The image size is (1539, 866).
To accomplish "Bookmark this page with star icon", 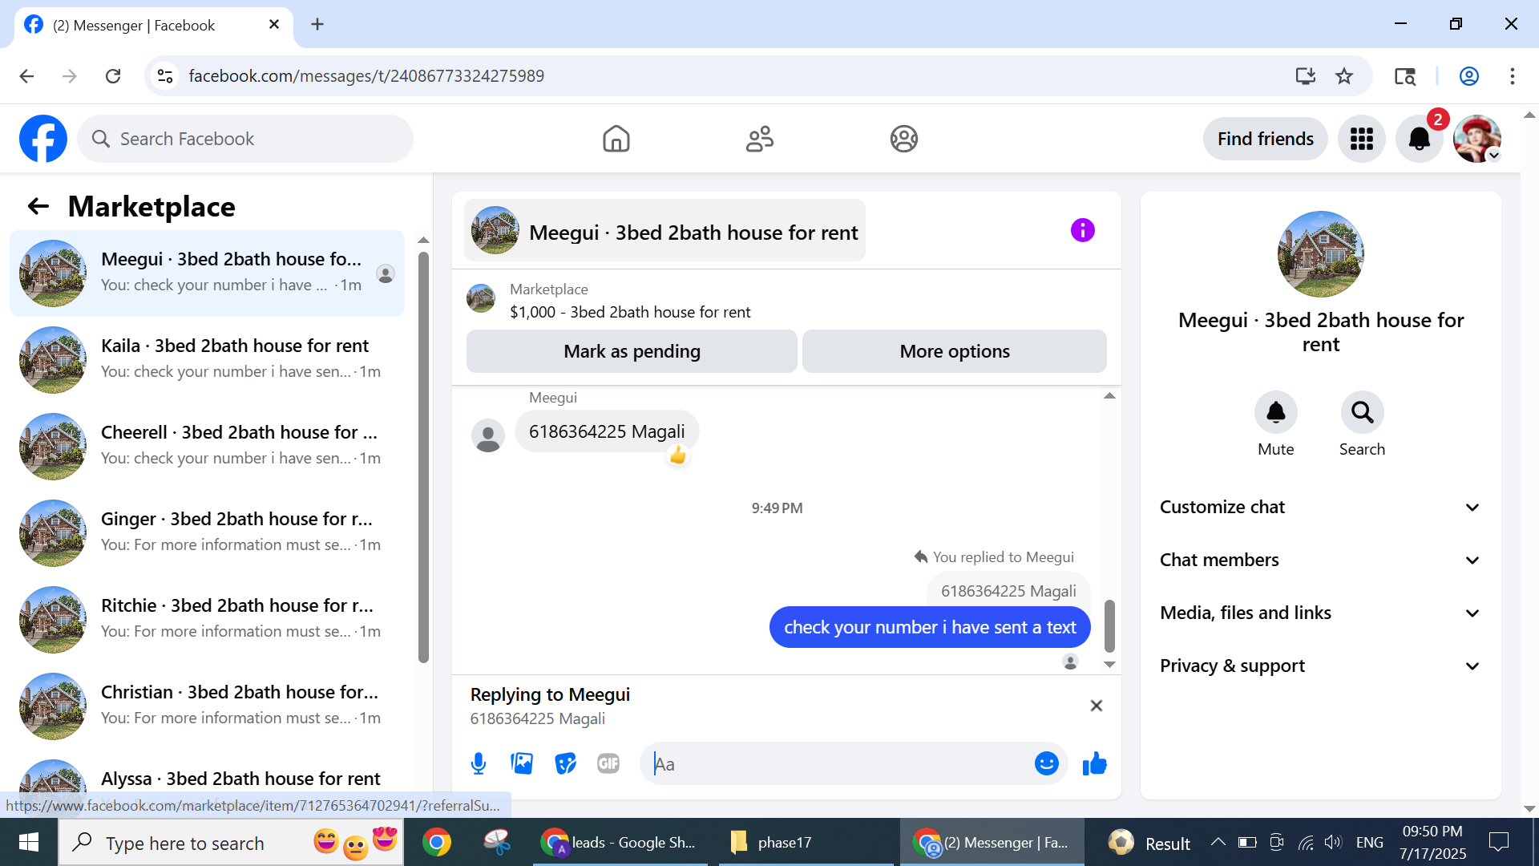I will [x=1344, y=76].
